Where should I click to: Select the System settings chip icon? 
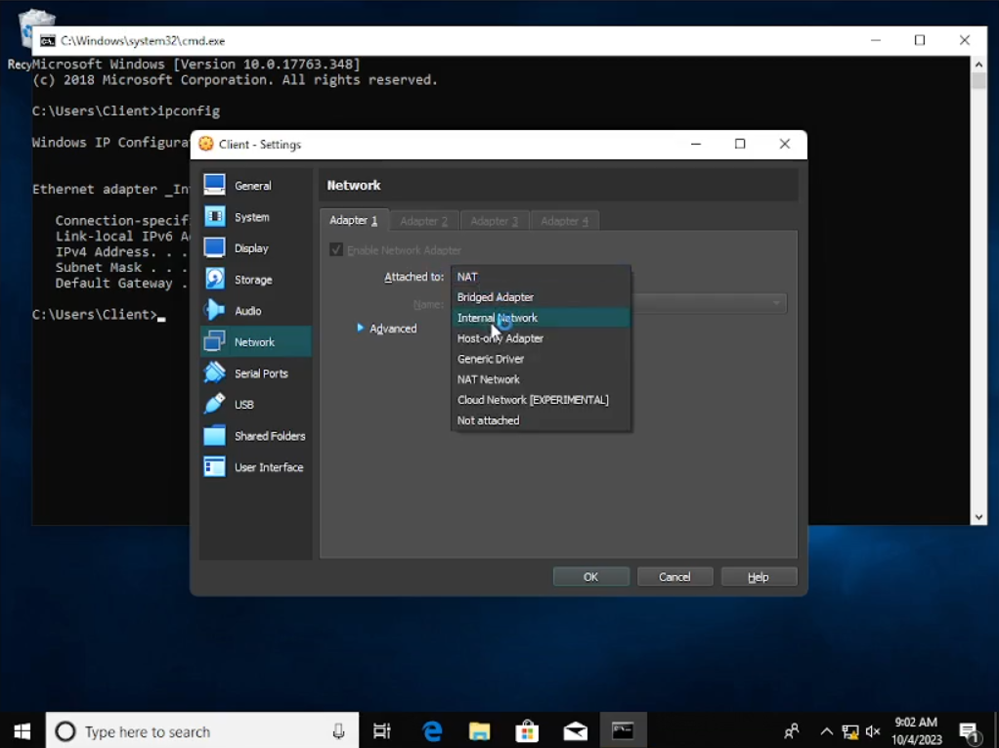tap(214, 216)
